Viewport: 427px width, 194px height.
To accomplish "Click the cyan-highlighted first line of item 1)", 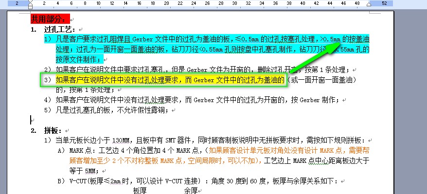I will pyautogui.click(x=207, y=39).
